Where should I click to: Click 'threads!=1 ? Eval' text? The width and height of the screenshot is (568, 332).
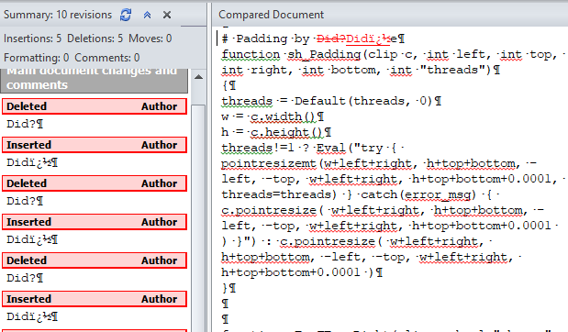(x=284, y=148)
